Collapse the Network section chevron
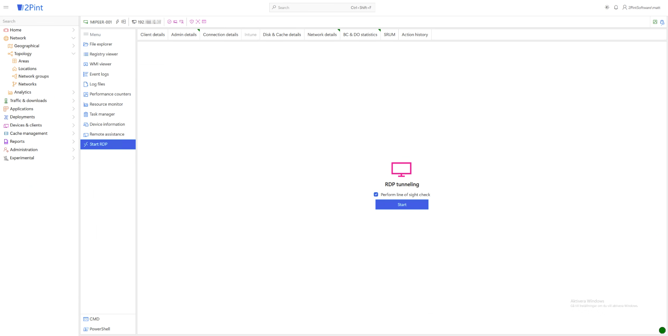Viewport: 668px width, 336px height. 73,38
